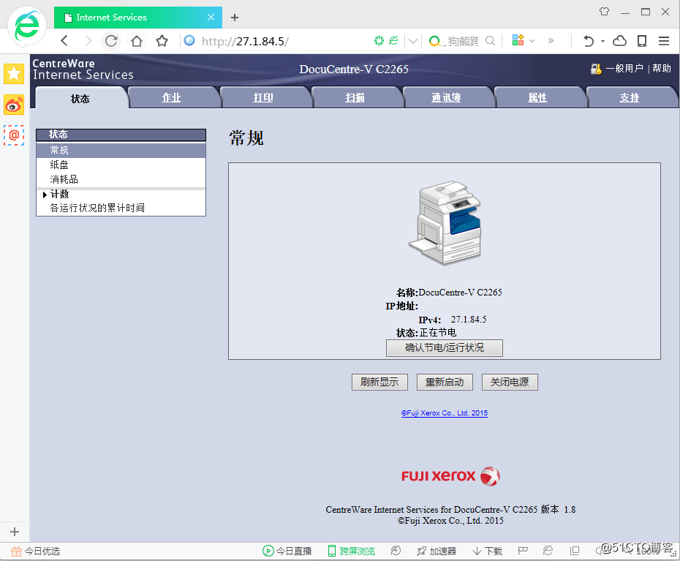This screenshot has width=680, height=561.
Task: Click the flag icon in status bar
Action: 523,551
